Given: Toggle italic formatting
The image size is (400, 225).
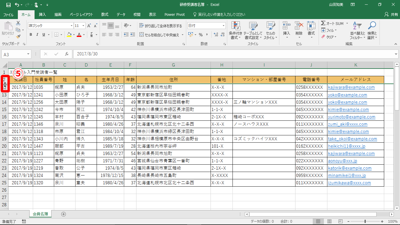Looking at the screenshot, I should (37, 35).
